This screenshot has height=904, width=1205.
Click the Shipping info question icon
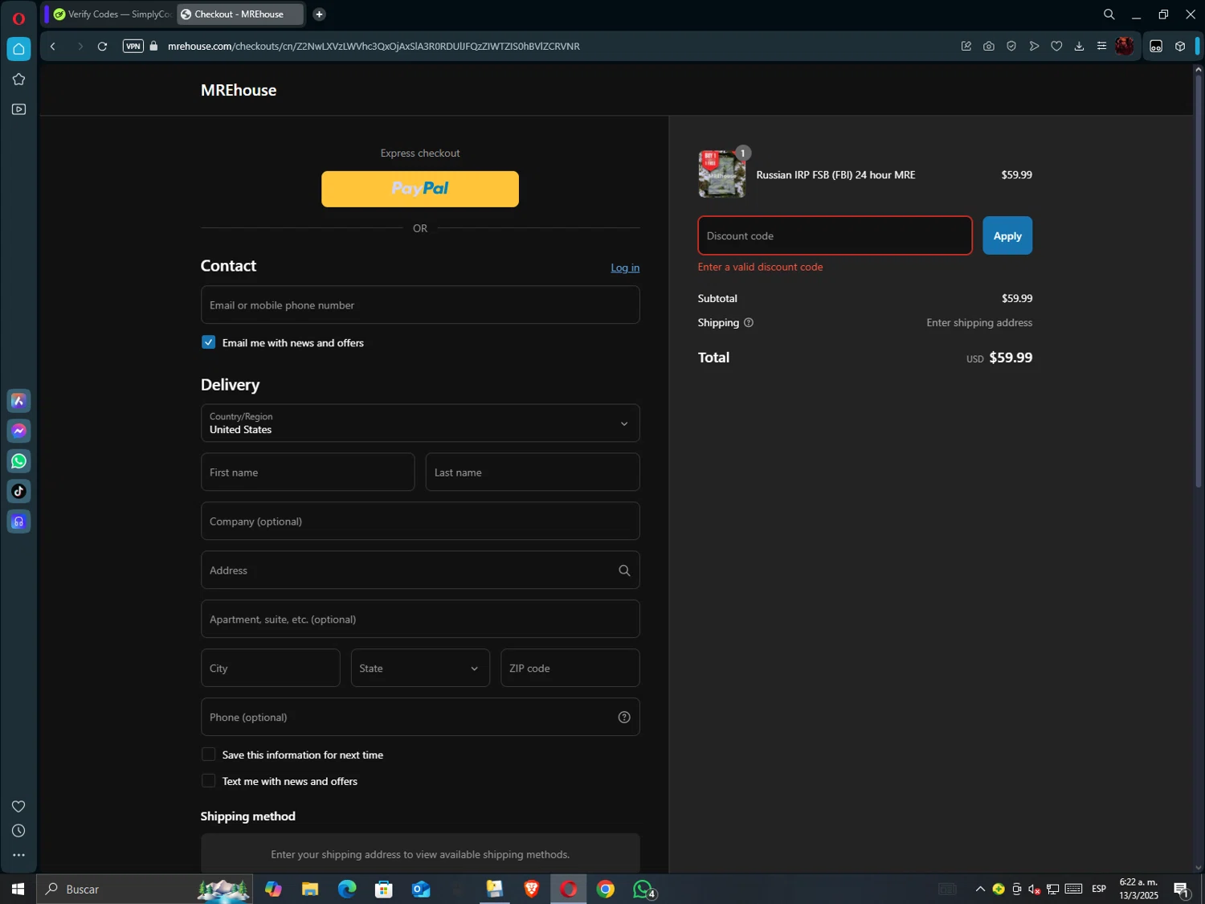749,323
